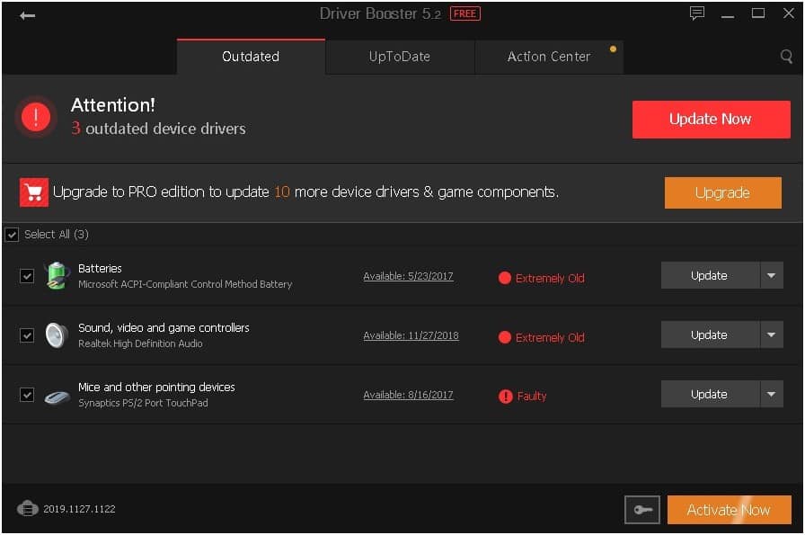The image size is (805, 535).
Task: Open the license key entry button
Action: 641,509
